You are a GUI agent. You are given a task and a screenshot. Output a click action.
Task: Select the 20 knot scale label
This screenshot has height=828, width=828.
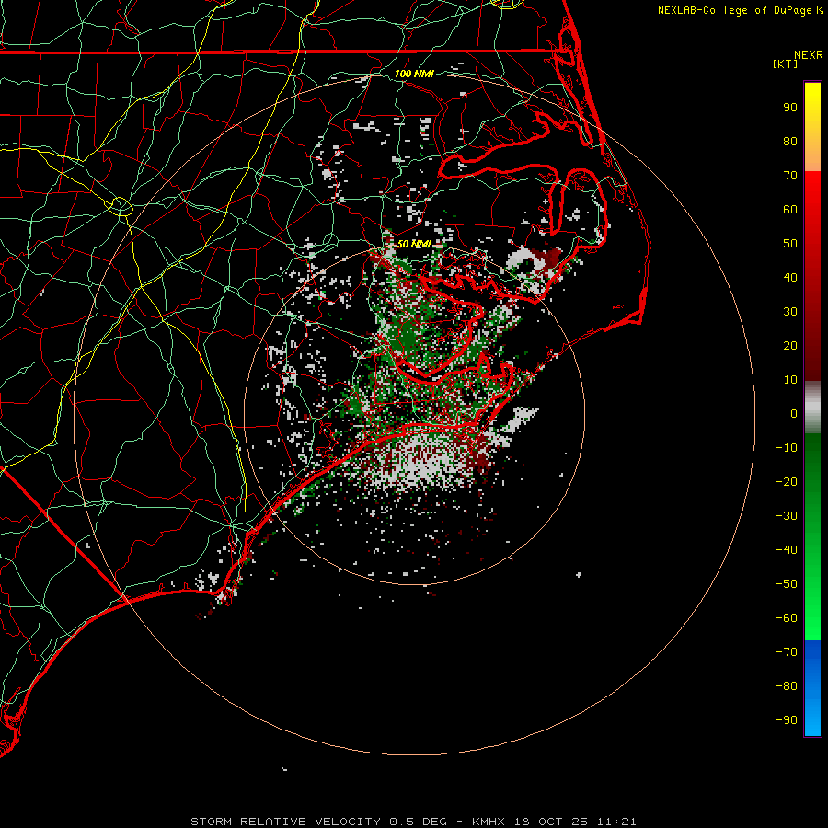point(790,346)
